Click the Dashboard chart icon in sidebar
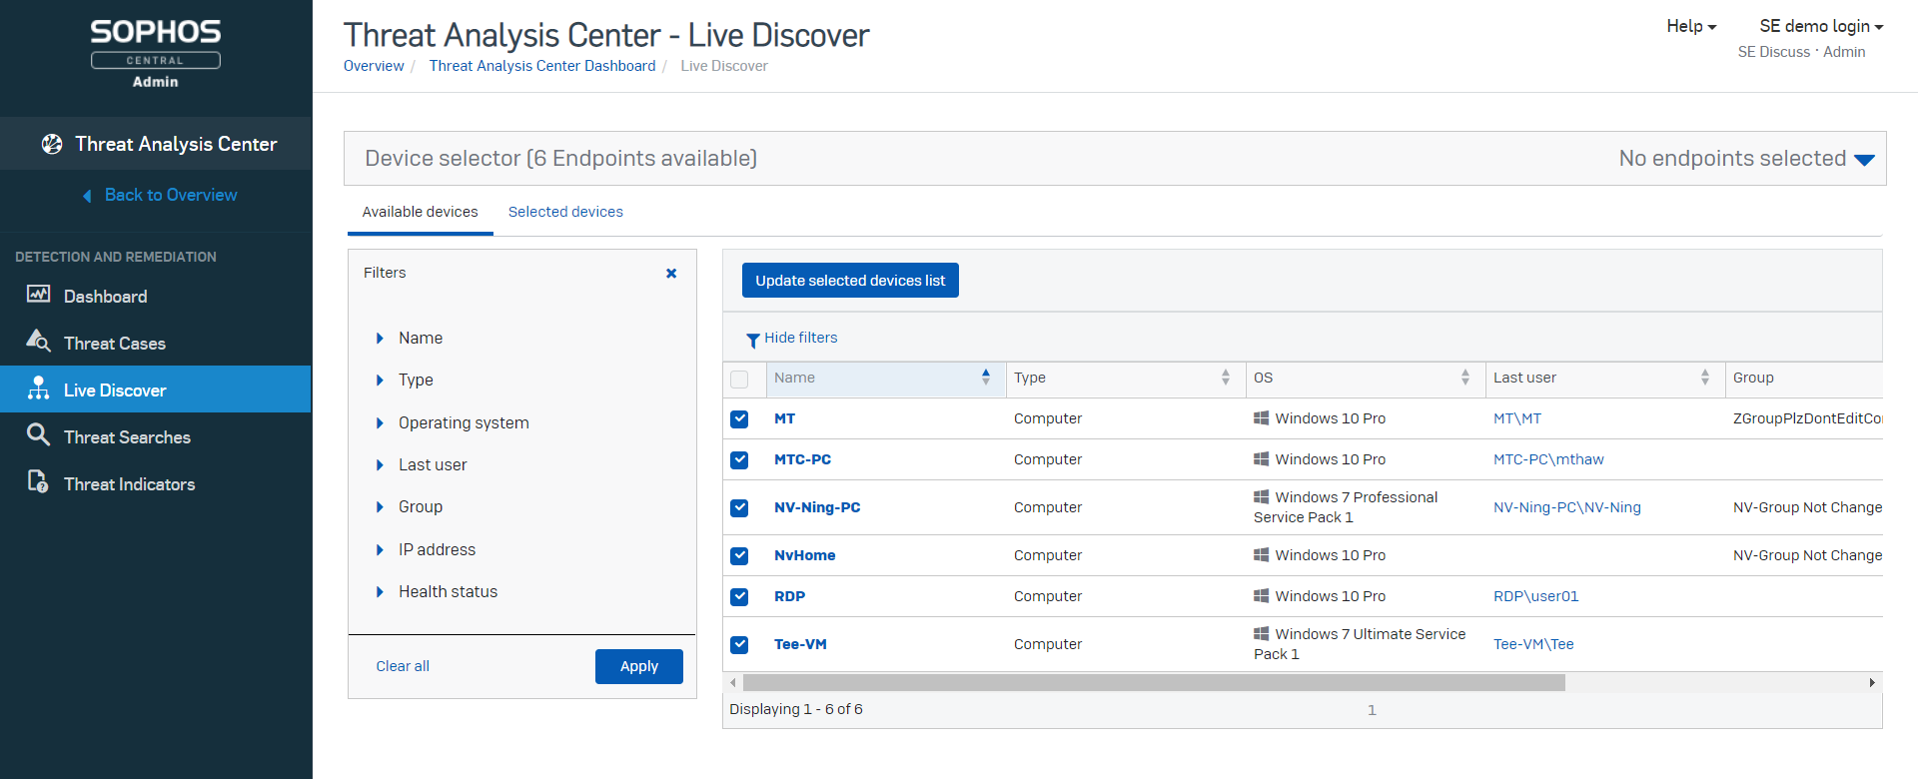 38,295
